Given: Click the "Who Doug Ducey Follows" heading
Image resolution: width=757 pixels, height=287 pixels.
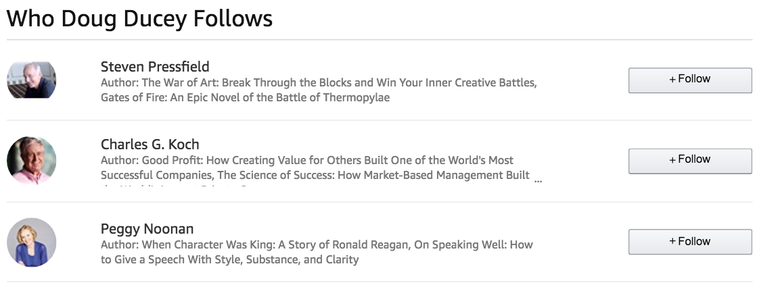Looking at the screenshot, I should tap(139, 18).
